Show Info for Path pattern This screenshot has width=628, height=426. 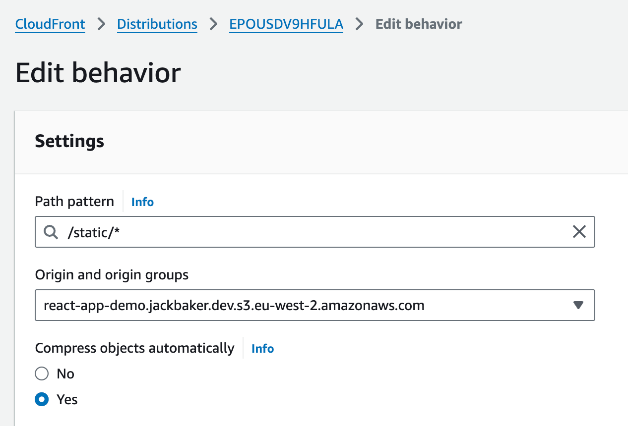142,202
